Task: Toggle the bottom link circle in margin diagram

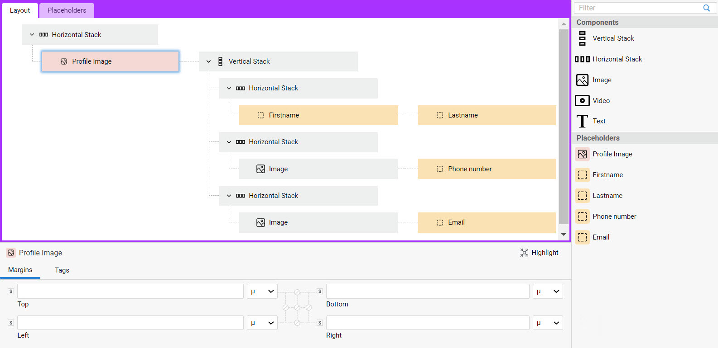Action: (x=297, y=323)
